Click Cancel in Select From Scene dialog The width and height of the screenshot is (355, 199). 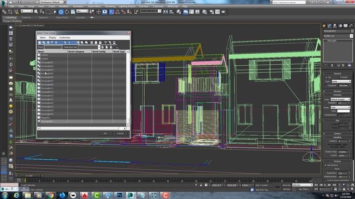click(120, 134)
